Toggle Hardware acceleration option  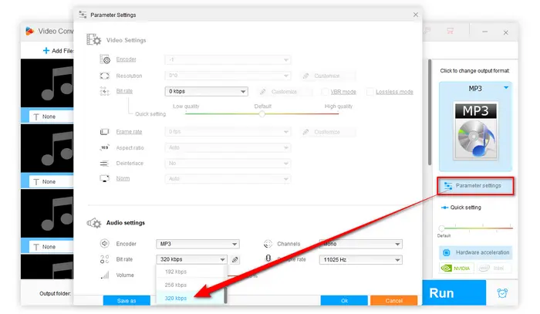(x=476, y=252)
